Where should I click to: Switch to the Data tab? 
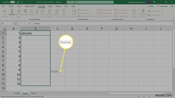pos(50,6)
